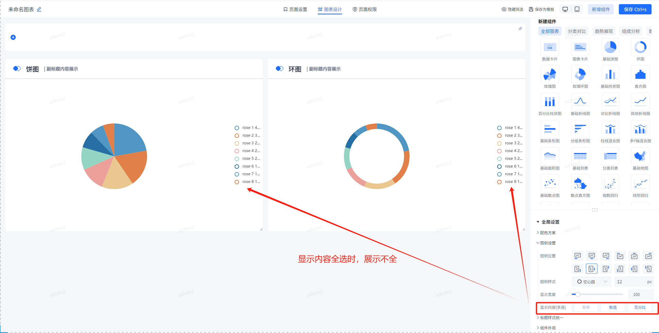
Task: Click the 新增组件 button
Action: point(601,10)
